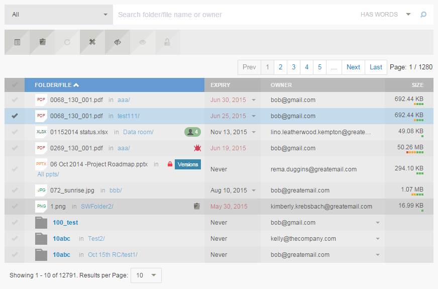
Task: Sort by the FOLDER/FILE column header
Action: pyautogui.click(x=57, y=85)
